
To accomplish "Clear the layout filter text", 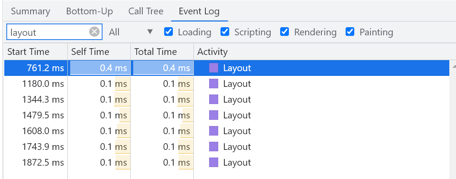I will pos(94,32).
